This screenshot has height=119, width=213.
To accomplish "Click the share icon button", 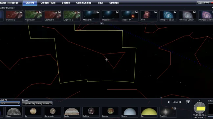I will click(188, 102).
